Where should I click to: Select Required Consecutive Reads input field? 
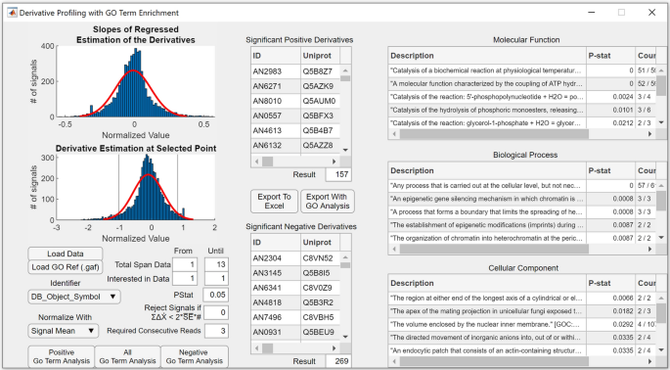click(x=216, y=331)
